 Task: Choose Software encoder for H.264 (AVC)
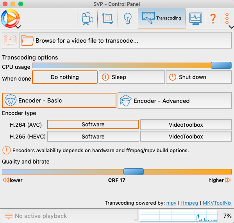pos(93,124)
